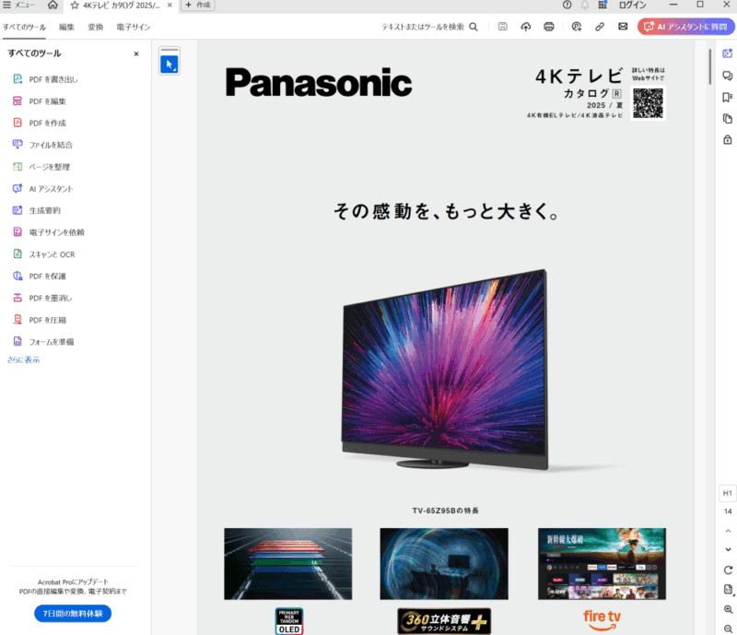Switch to the 編集 tab
Image resolution: width=737 pixels, height=635 pixels.
(x=66, y=28)
